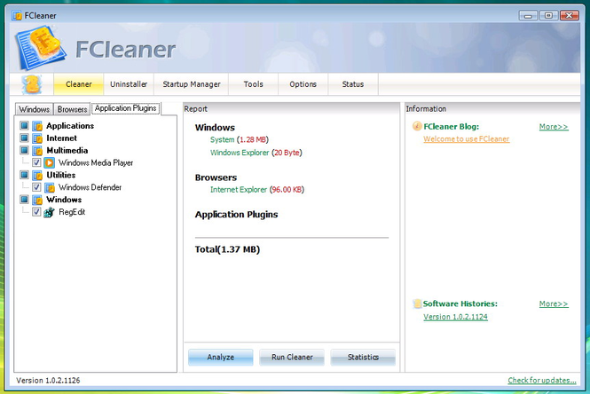Screen dimensions: 590x394
Task: Open the Check for updates link
Action: click(x=540, y=381)
